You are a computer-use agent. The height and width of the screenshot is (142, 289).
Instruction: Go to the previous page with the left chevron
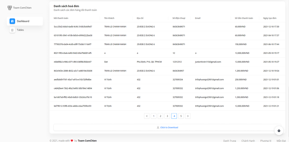click(147, 116)
